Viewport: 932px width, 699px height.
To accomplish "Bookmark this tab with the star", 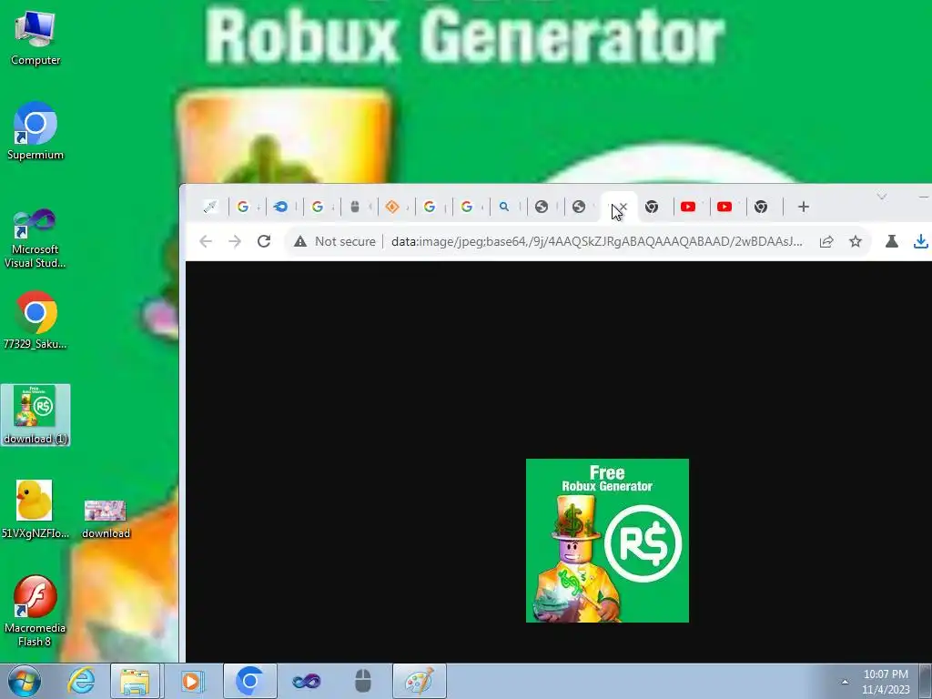I will point(856,241).
